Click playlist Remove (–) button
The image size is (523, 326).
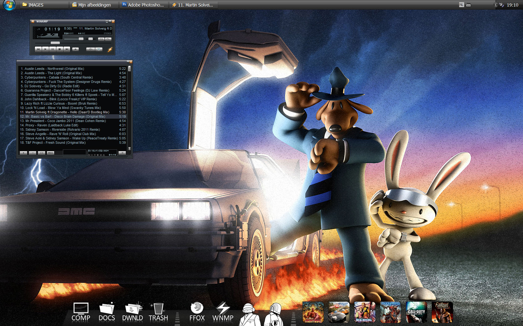point(32,153)
